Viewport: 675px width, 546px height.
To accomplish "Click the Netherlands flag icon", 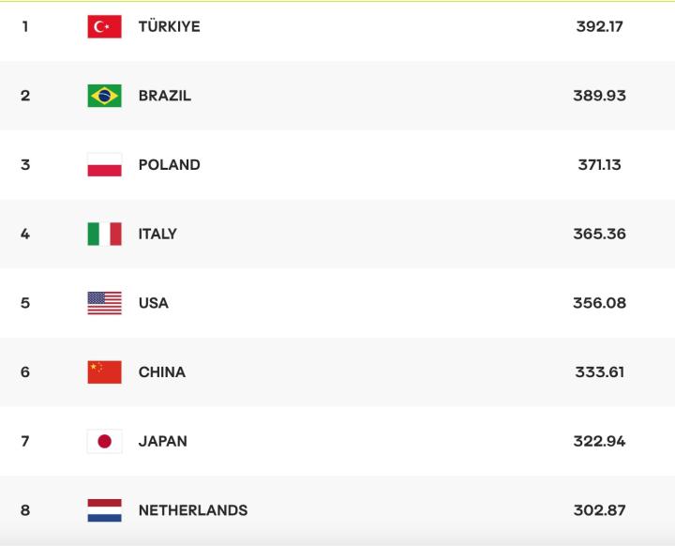I will tap(104, 510).
